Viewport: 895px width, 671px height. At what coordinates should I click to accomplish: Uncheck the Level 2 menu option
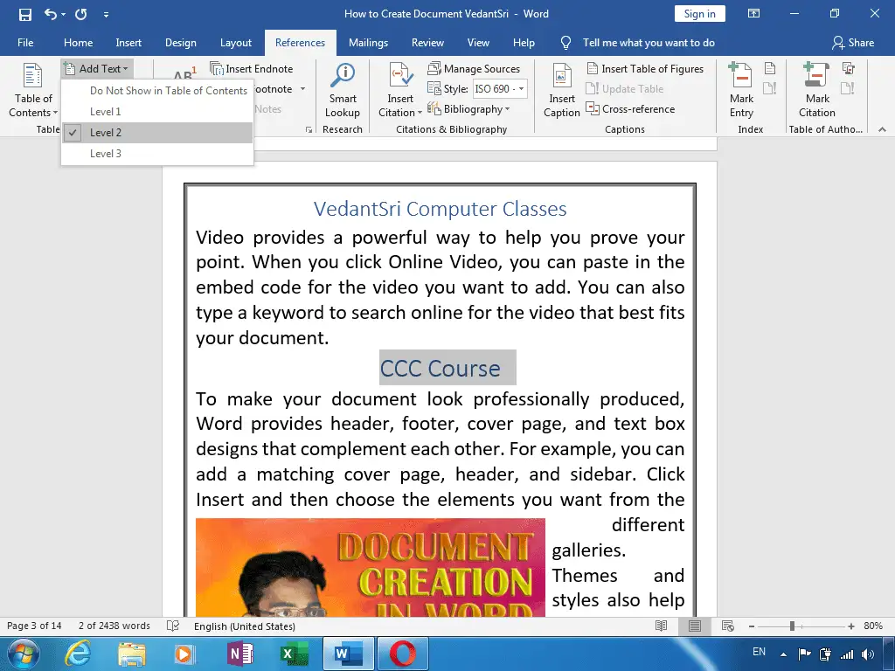point(157,133)
